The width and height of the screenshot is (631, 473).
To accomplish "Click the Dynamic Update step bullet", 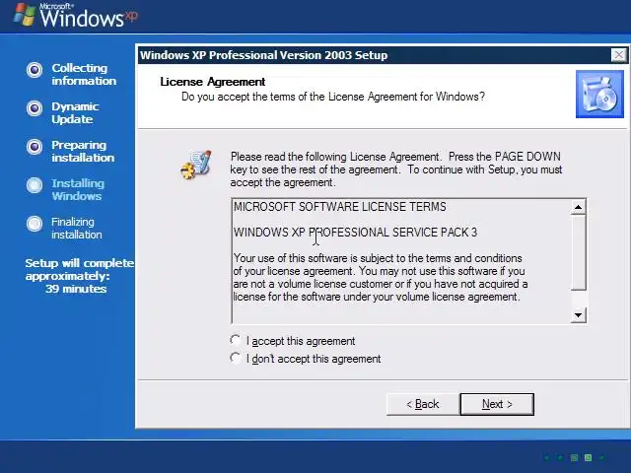I will click(35, 108).
